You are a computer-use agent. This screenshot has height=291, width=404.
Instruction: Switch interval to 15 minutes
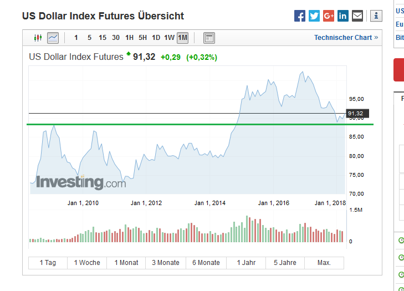pyautogui.click(x=103, y=38)
